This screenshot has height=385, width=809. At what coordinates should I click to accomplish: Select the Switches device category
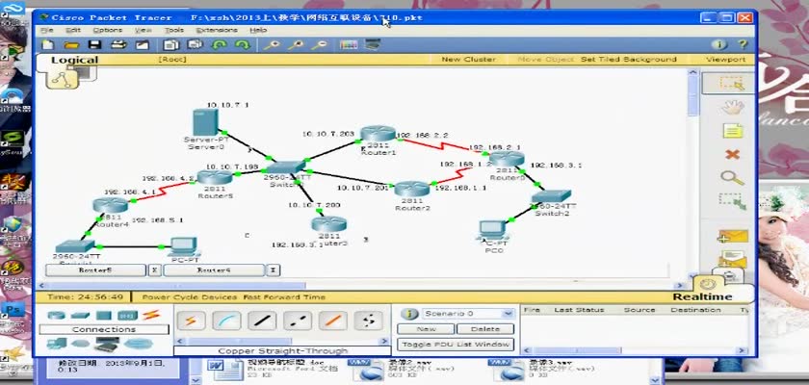click(x=81, y=315)
